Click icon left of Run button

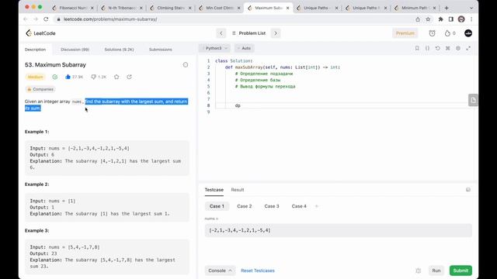point(418,270)
